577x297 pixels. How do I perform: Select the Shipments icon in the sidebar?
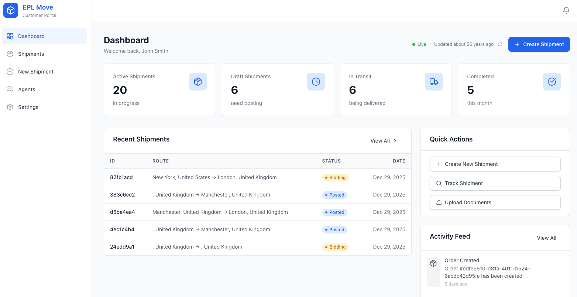point(10,54)
